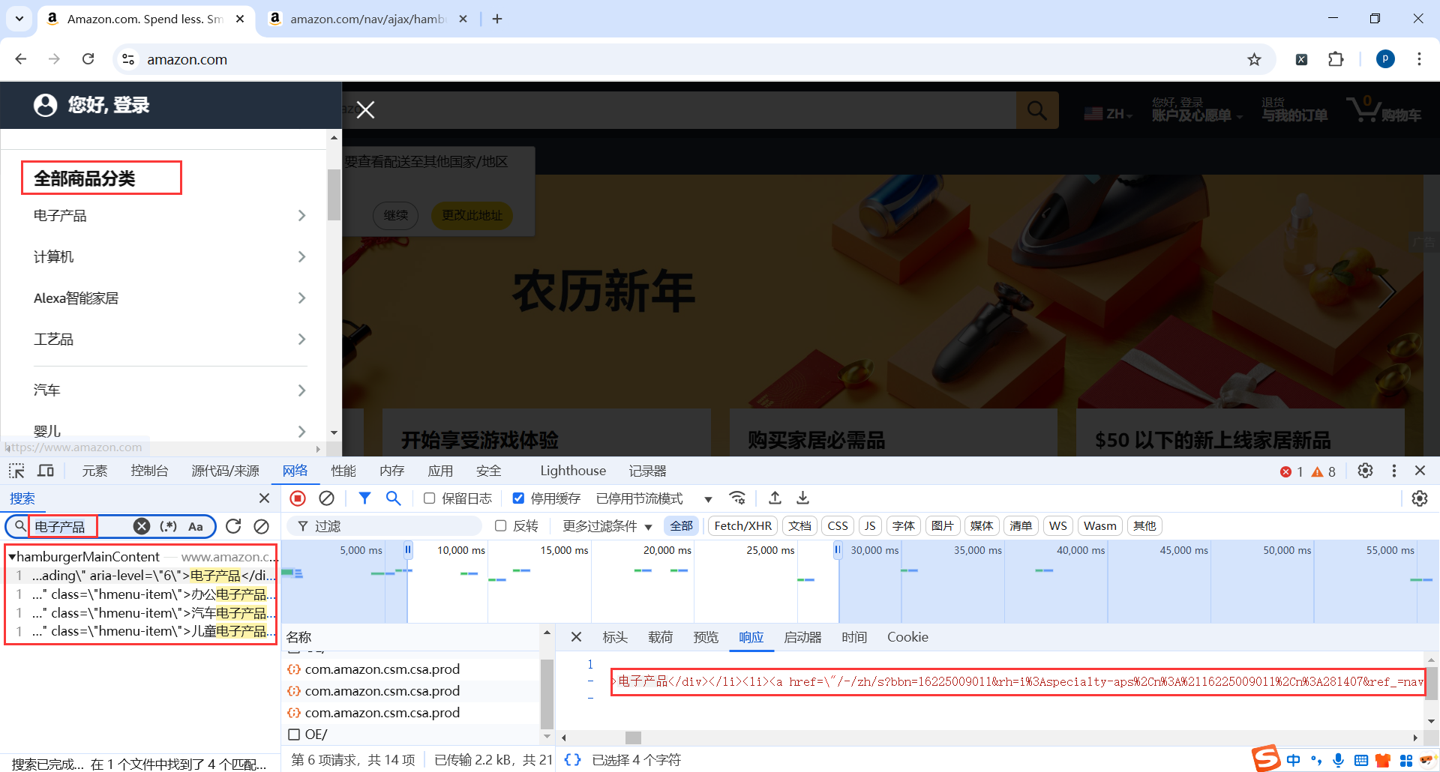
Task: Clear the search query text with the X
Action: point(142,526)
